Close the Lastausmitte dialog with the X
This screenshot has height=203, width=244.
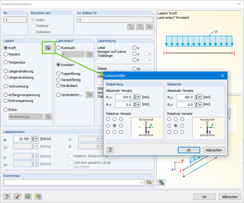[223, 76]
